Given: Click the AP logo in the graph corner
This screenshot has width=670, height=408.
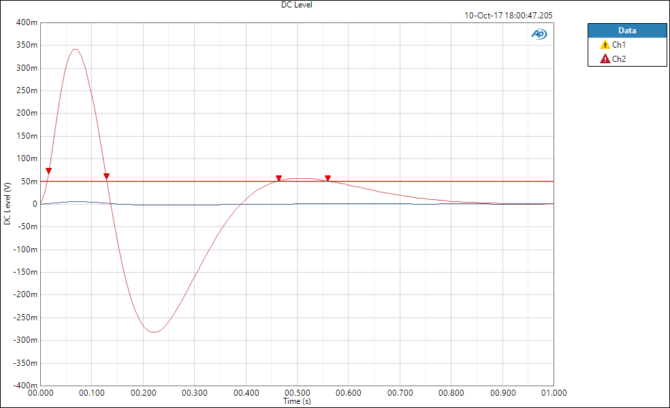Looking at the screenshot, I should click(x=539, y=34).
